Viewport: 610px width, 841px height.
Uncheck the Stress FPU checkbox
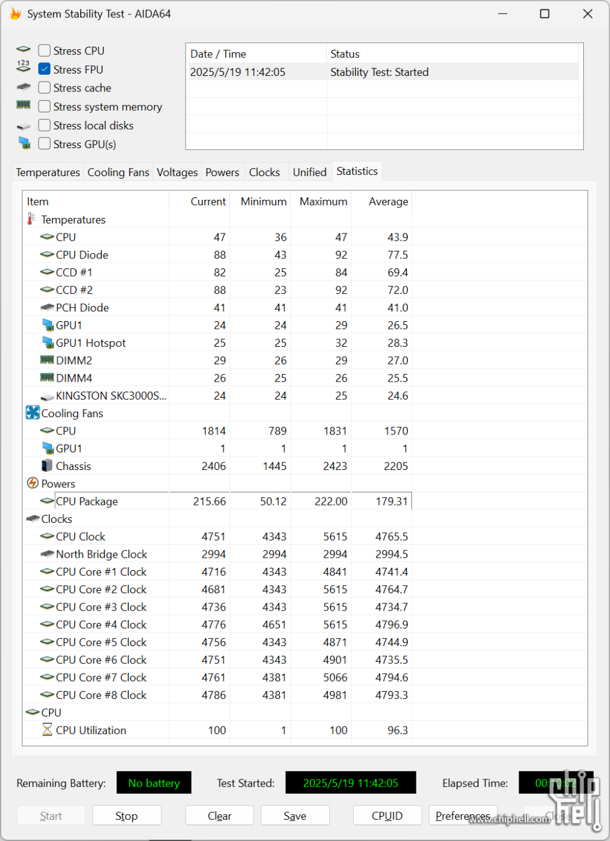coord(44,69)
